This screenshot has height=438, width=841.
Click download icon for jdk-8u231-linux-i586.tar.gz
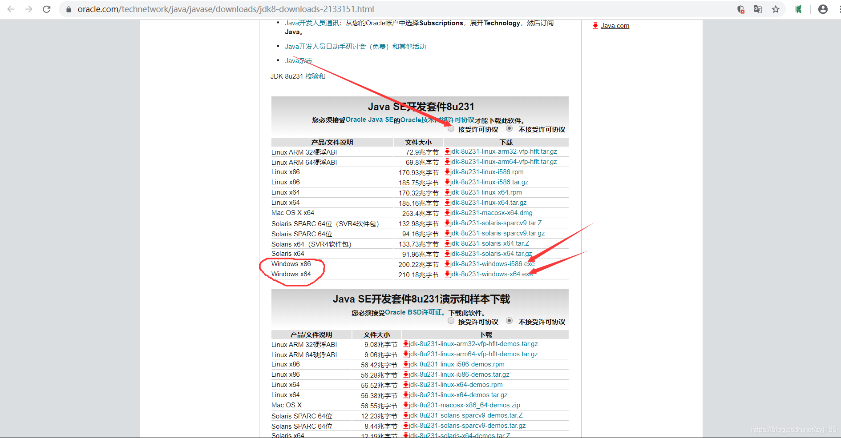pyautogui.click(x=447, y=182)
